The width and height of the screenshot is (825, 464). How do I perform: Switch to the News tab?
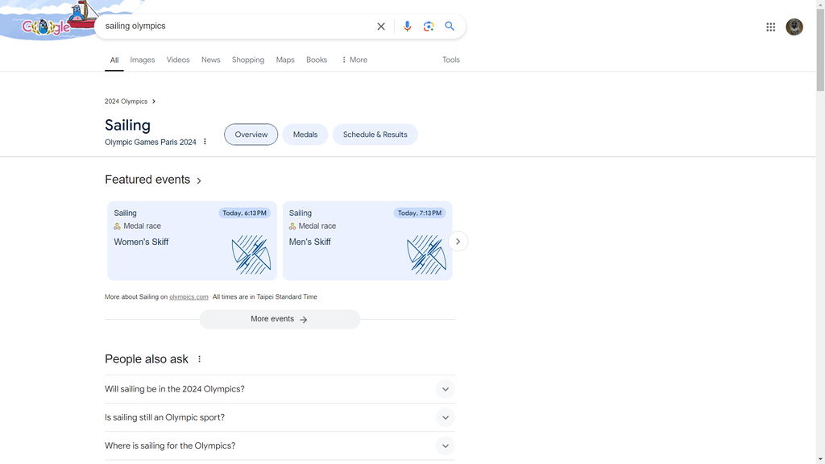point(210,60)
